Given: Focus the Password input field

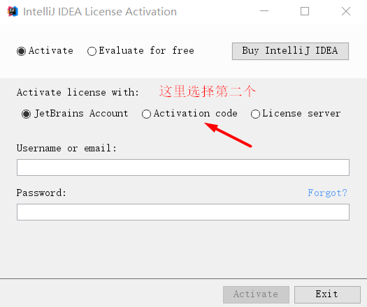Looking at the screenshot, I should coord(183,212).
